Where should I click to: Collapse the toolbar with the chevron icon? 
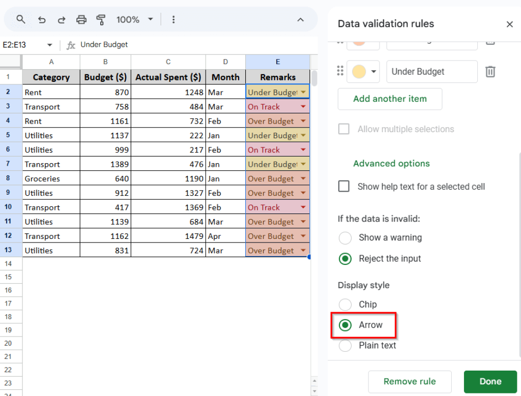pyautogui.click(x=301, y=19)
